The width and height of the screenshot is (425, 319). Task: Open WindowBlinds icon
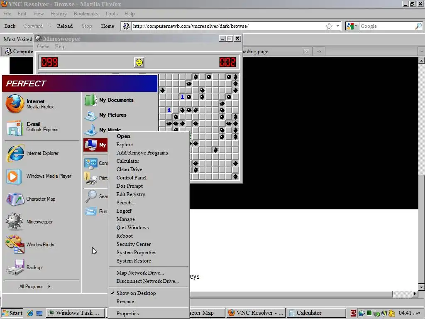coord(15,244)
